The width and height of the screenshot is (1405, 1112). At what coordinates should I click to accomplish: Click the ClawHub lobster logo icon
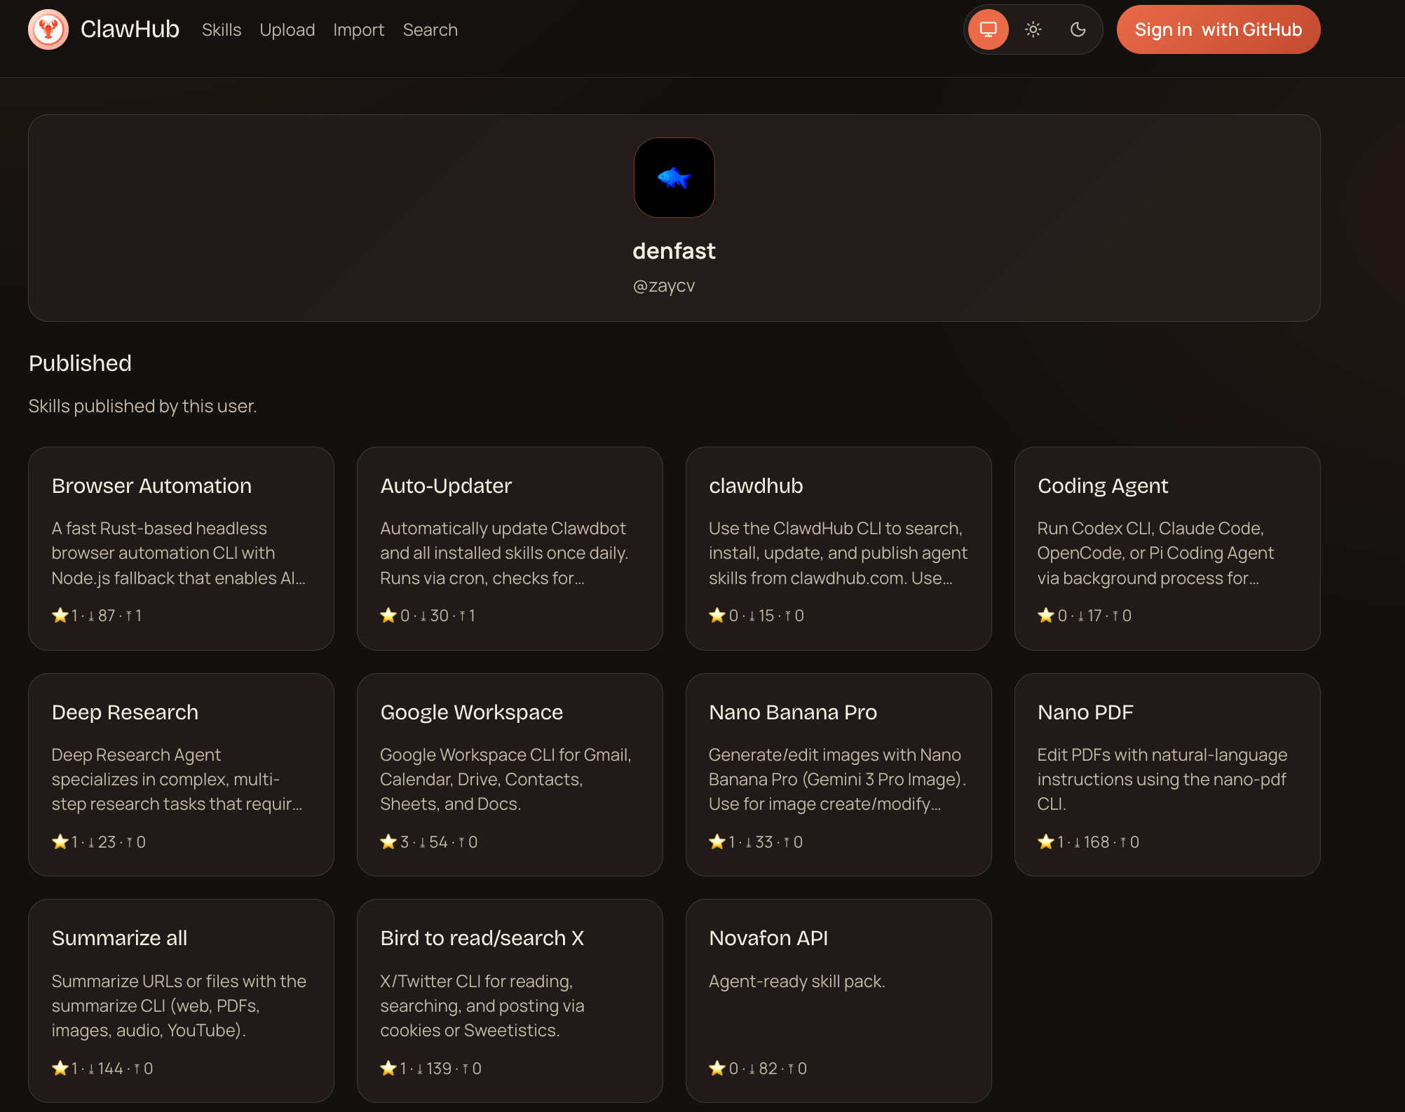[x=48, y=29]
